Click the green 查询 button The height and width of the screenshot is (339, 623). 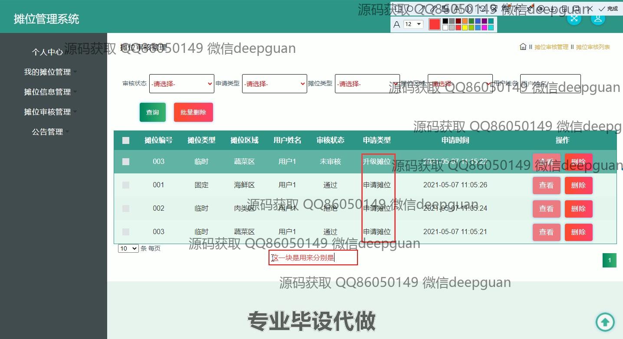[x=152, y=112]
